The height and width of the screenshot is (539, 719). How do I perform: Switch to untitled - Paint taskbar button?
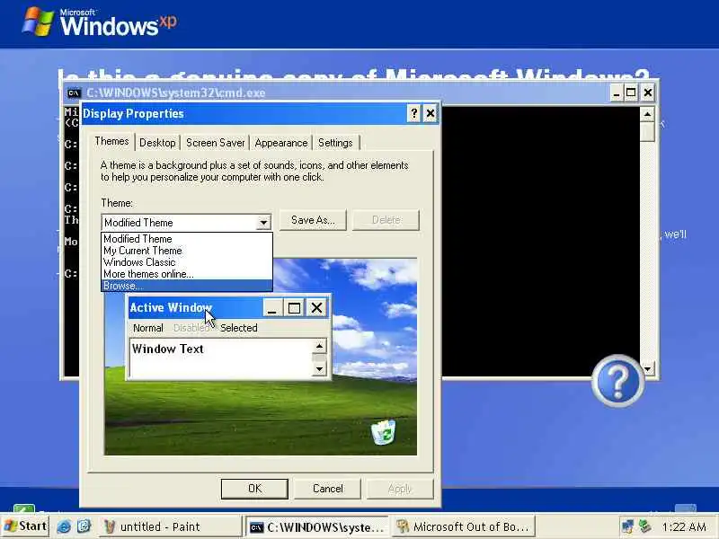(170, 526)
